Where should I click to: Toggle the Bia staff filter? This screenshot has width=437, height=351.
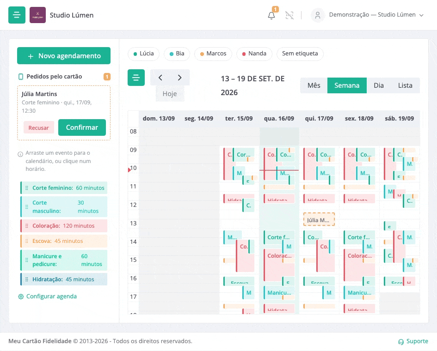(177, 54)
